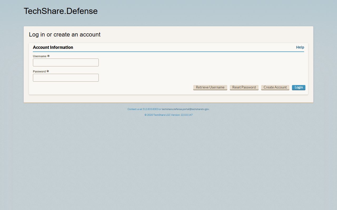
Task: Click the Username input field
Action: 66,62
